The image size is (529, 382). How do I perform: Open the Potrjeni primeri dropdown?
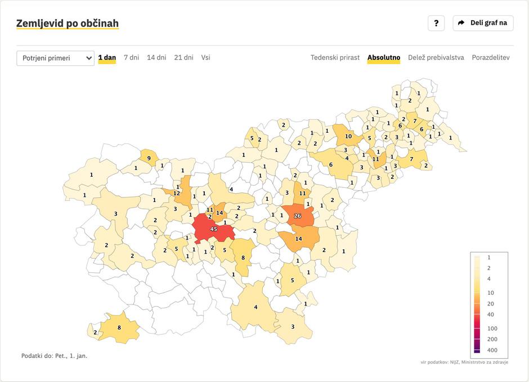coord(55,58)
